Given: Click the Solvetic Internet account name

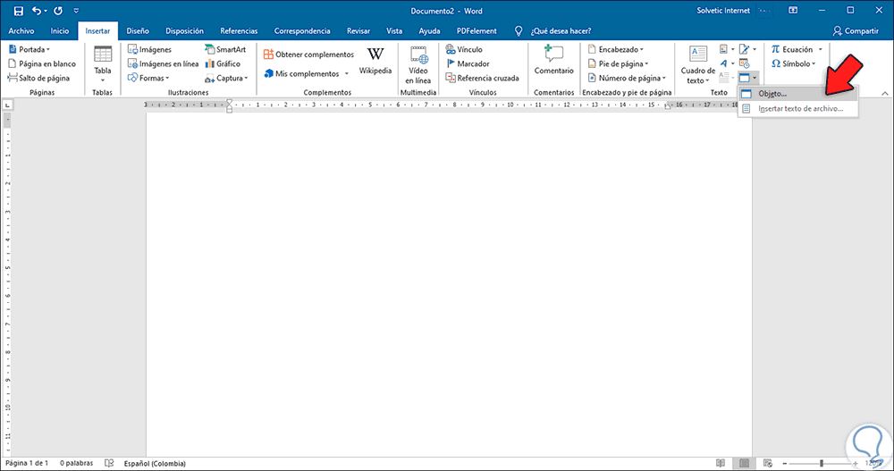Looking at the screenshot, I should [x=723, y=11].
